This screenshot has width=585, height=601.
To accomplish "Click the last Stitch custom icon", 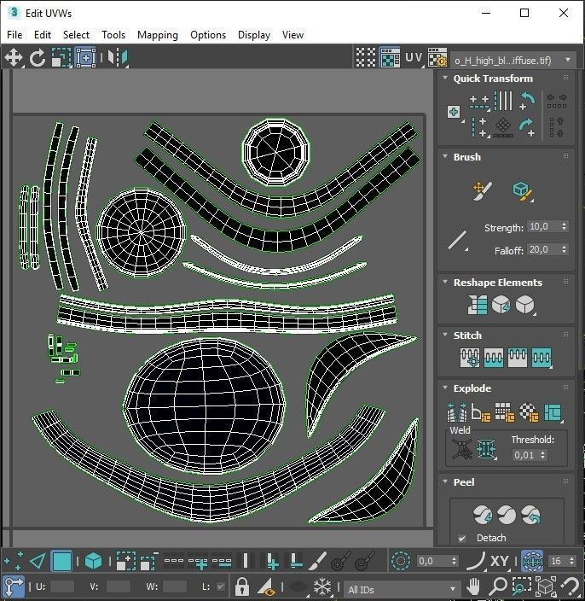I will (x=542, y=358).
